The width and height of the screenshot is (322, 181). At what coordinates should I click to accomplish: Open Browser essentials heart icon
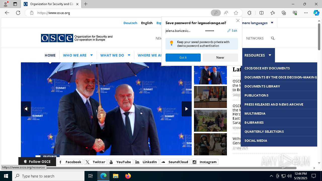(295, 13)
